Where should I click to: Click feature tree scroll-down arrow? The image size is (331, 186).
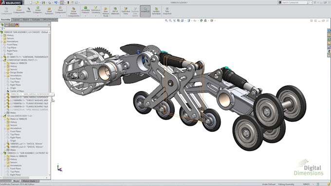point(50,175)
